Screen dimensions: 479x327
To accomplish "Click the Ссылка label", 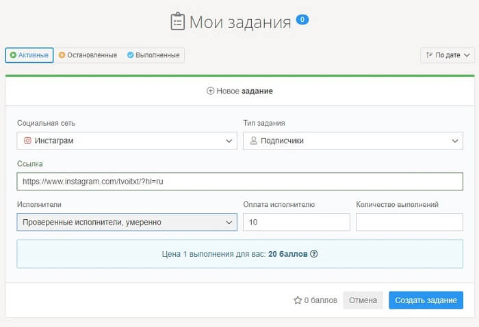I will coord(30,164).
